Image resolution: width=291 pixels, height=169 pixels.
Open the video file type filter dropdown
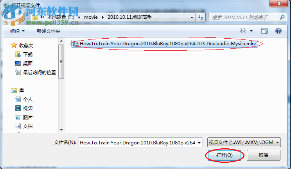244,142
